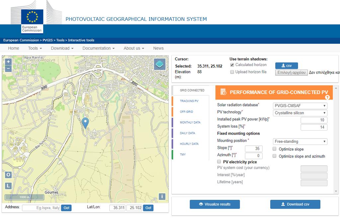Click the orange panel help question mark
340x221 pixels.
(327, 97)
